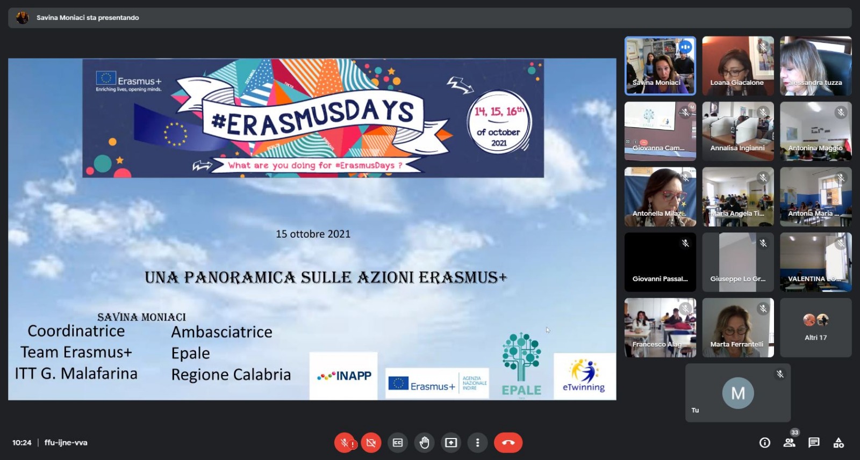Viewport: 860px width, 460px height.
Task: Click the EPALE tree logo on slide
Action: click(x=521, y=364)
